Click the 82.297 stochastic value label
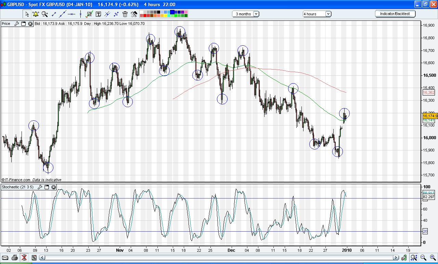Viewport: 438px width, 264px height. coord(429,197)
